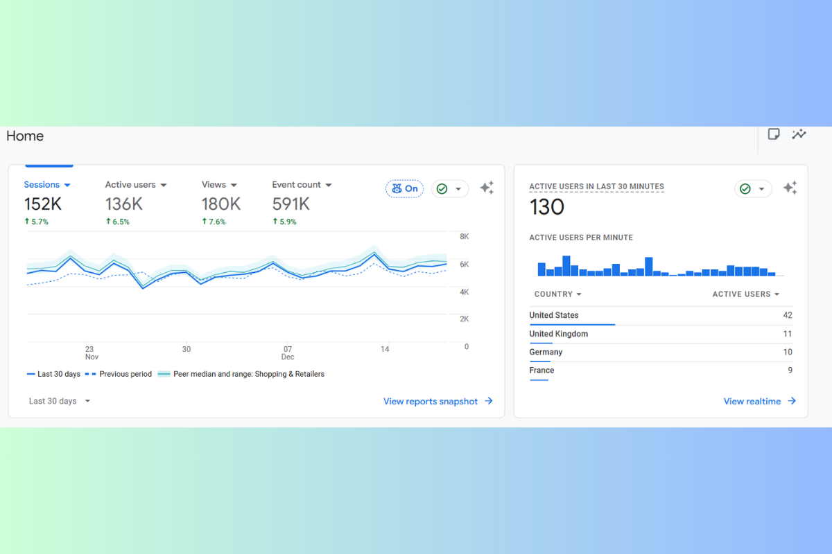Open the Country dimension dropdown
The width and height of the screenshot is (832, 554).
tap(557, 294)
